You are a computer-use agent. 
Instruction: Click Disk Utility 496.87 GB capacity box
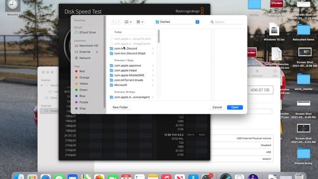260,90
